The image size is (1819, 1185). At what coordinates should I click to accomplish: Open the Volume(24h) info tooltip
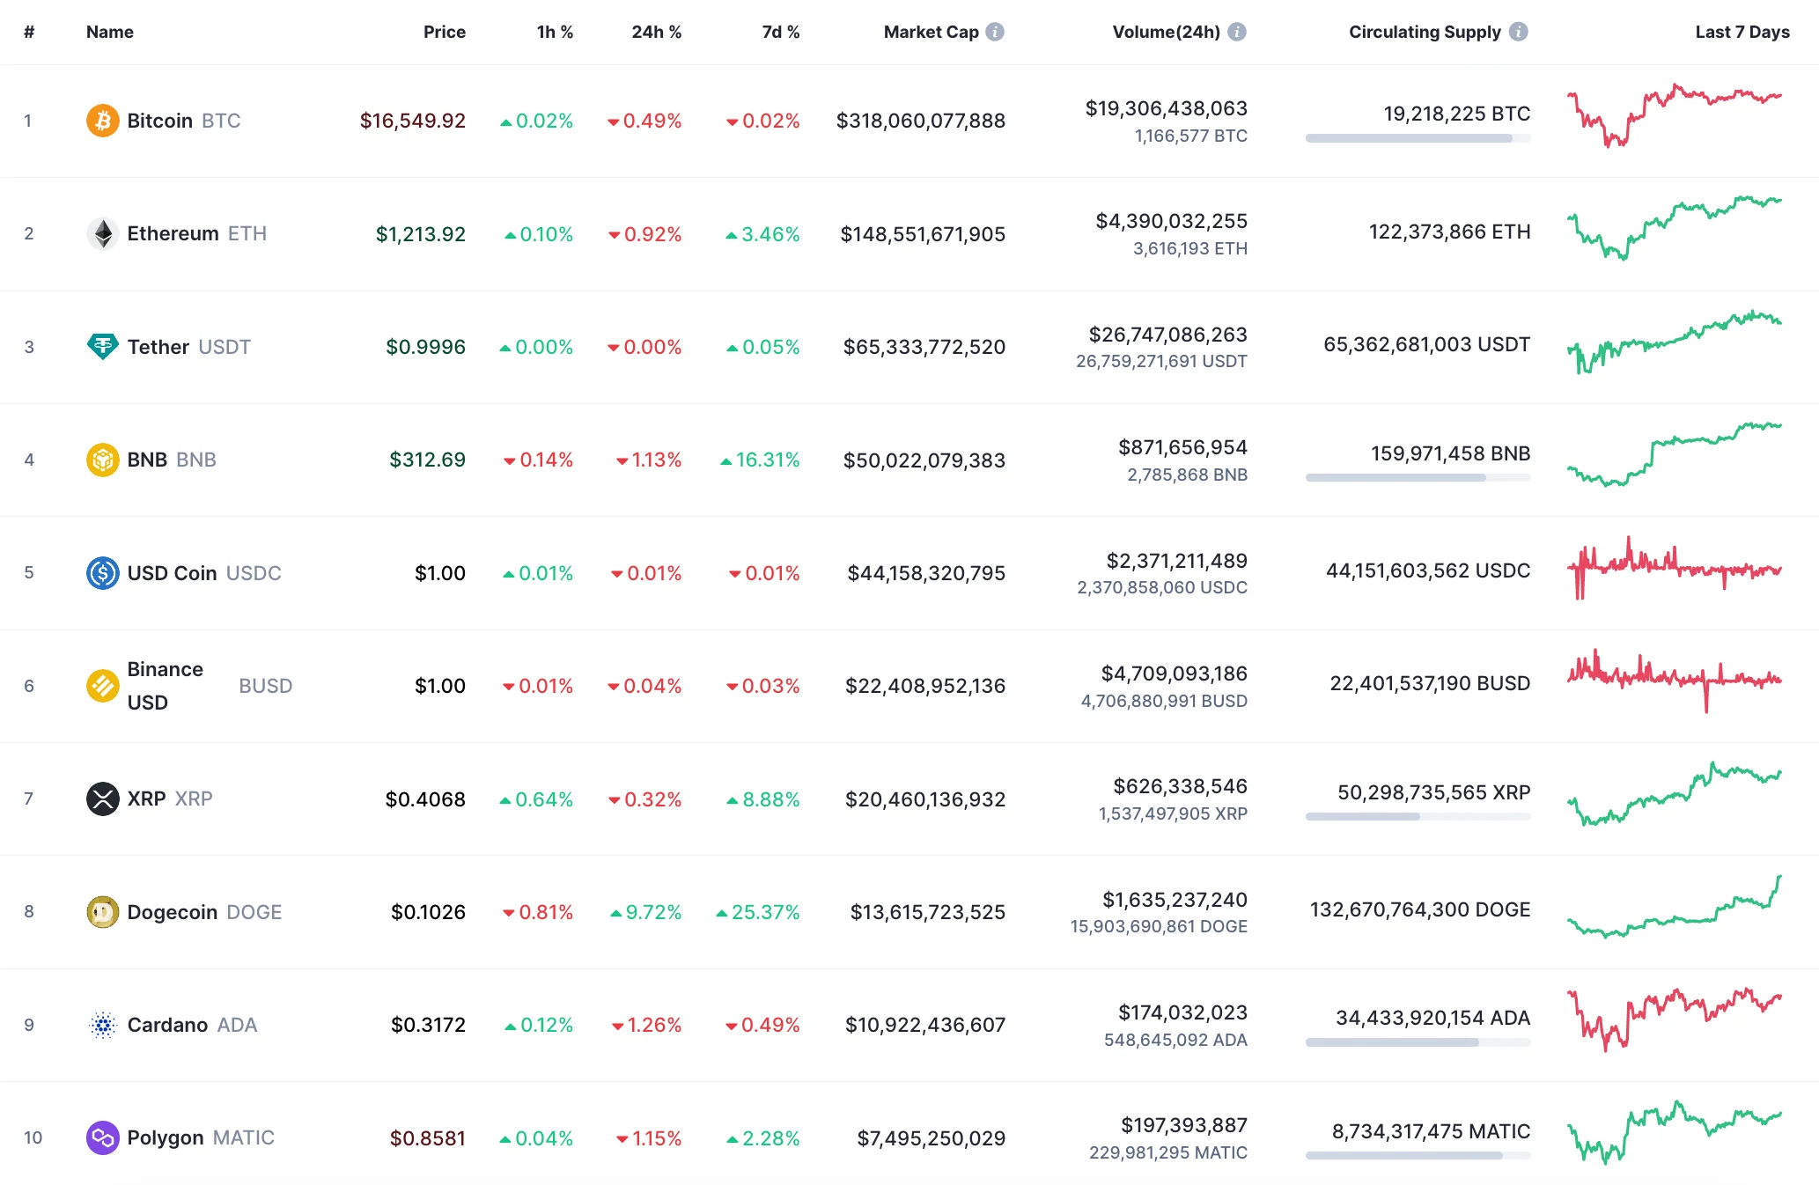pos(1238,32)
